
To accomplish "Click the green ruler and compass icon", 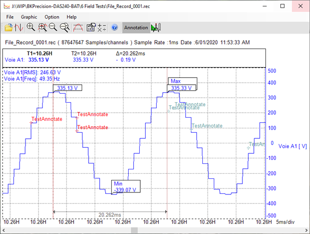I will pos(156,27).
